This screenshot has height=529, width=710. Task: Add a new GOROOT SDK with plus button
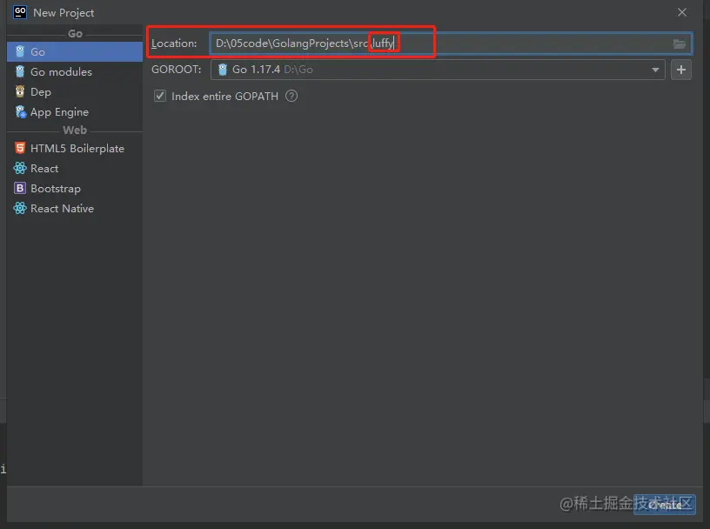pyautogui.click(x=681, y=70)
